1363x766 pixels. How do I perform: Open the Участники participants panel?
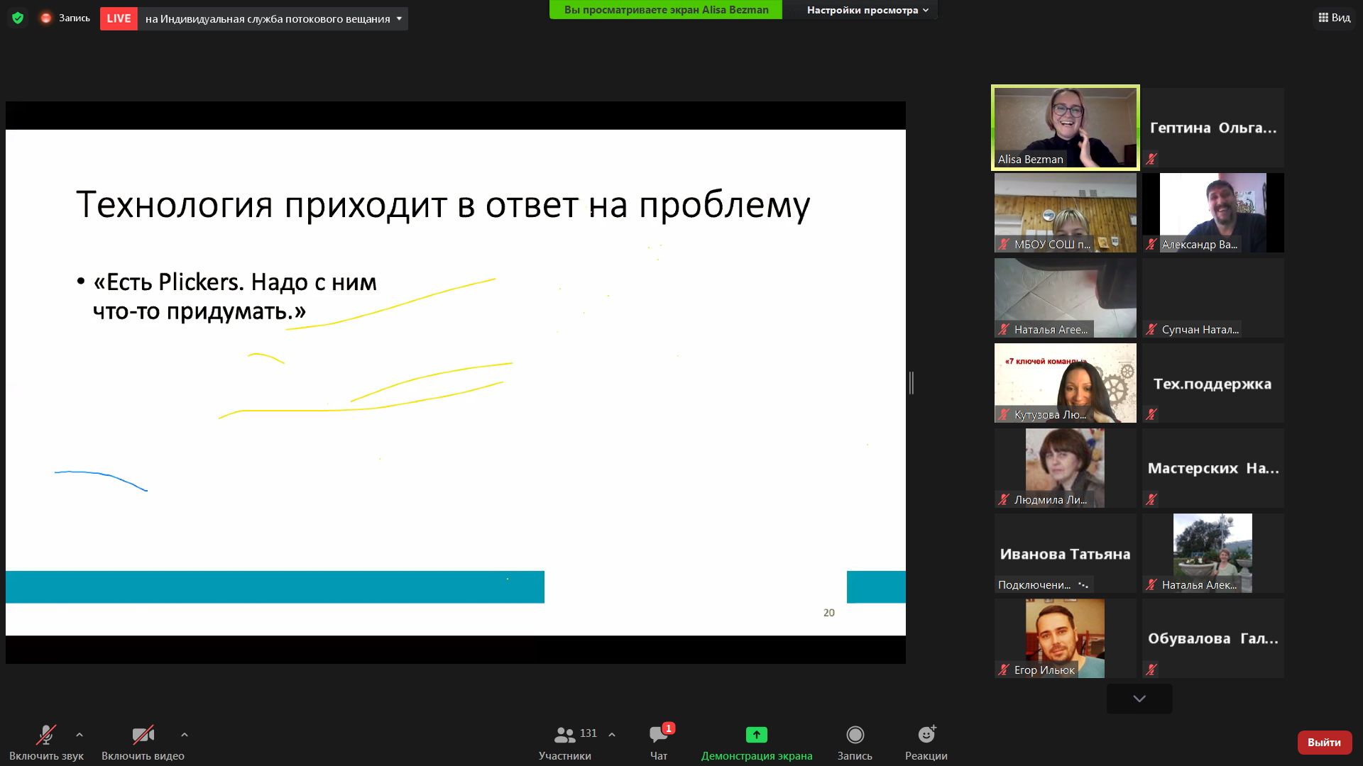pos(565,743)
